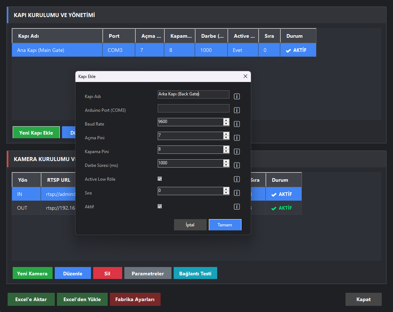
Task: Cancel with the İptal button
Action: point(190,225)
